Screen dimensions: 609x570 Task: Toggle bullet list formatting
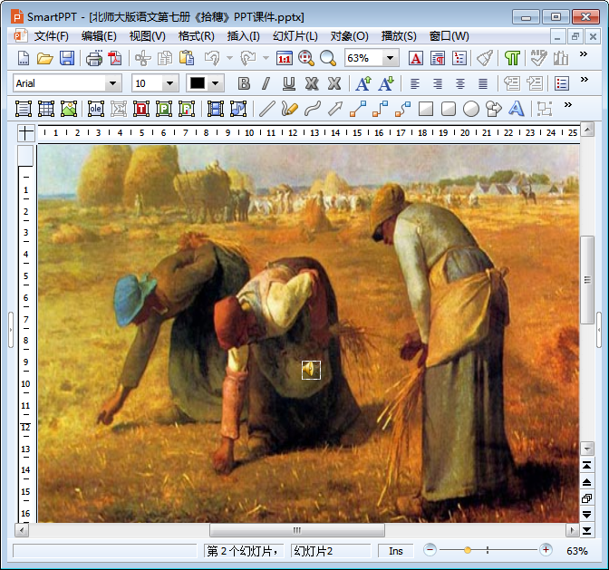pyautogui.click(x=562, y=83)
